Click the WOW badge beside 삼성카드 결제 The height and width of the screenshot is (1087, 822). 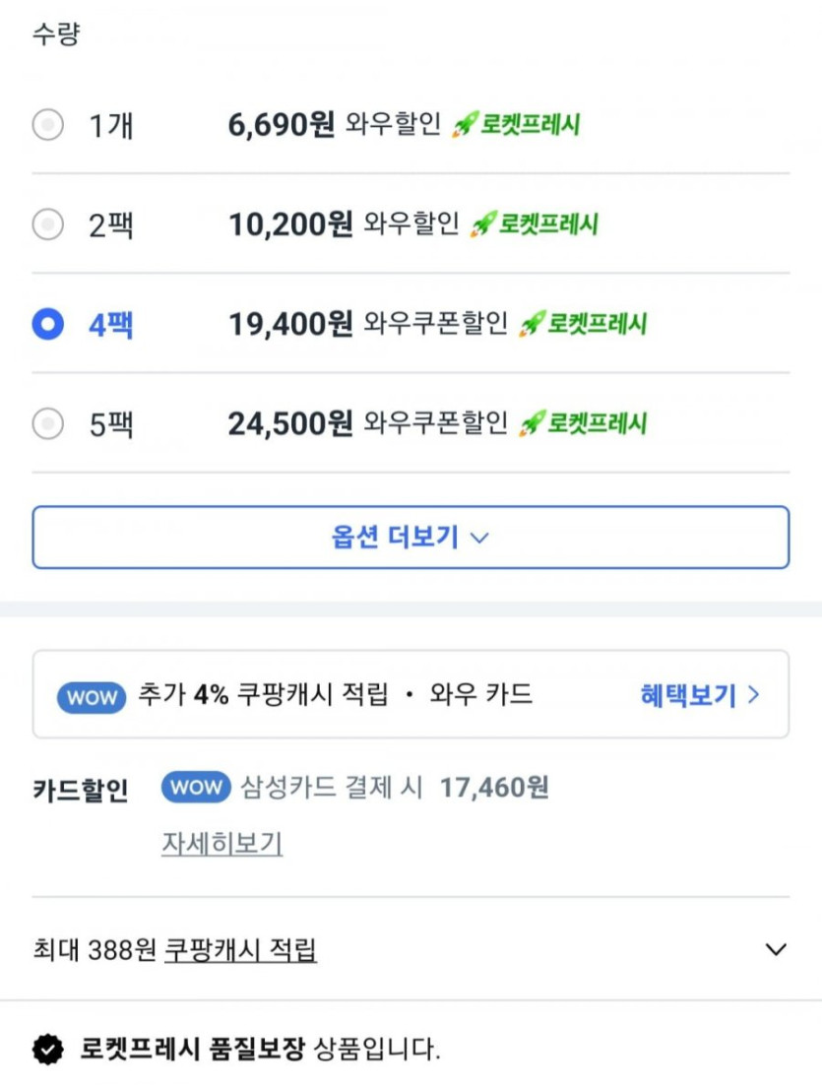196,788
